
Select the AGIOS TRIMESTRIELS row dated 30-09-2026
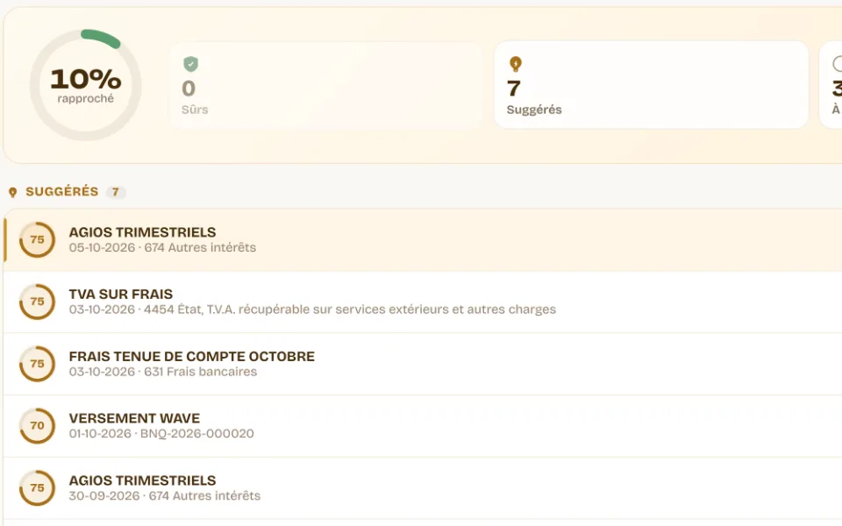pyautogui.click(x=423, y=488)
